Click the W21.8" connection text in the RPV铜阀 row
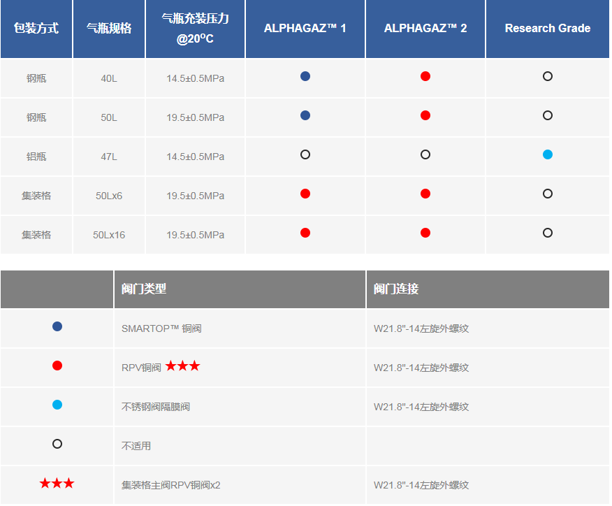The height and width of the screenshot is (506, 612). coord(421,368)
